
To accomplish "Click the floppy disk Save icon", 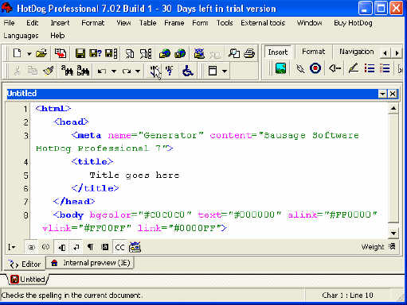I will click(x=80, y=53).
